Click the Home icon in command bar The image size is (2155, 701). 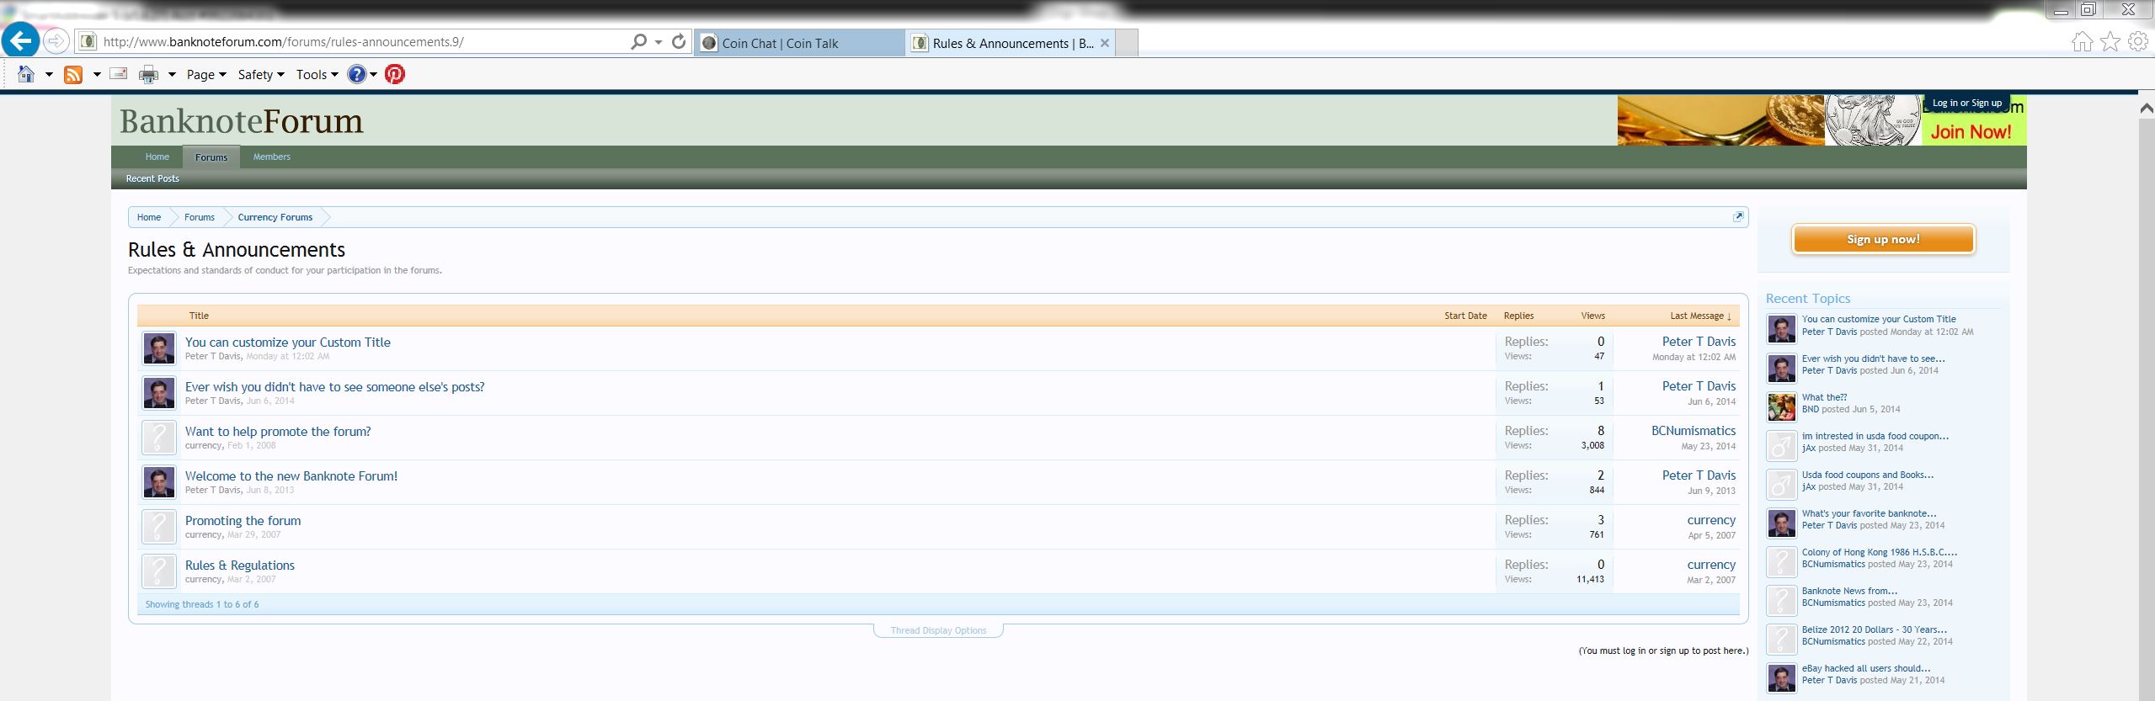(26, 74)
